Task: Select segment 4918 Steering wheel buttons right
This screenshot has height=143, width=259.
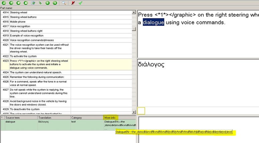Action: (x=66, y=31)
